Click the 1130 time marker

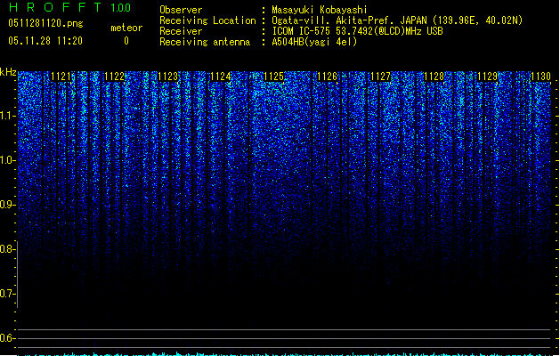[540, 77]
